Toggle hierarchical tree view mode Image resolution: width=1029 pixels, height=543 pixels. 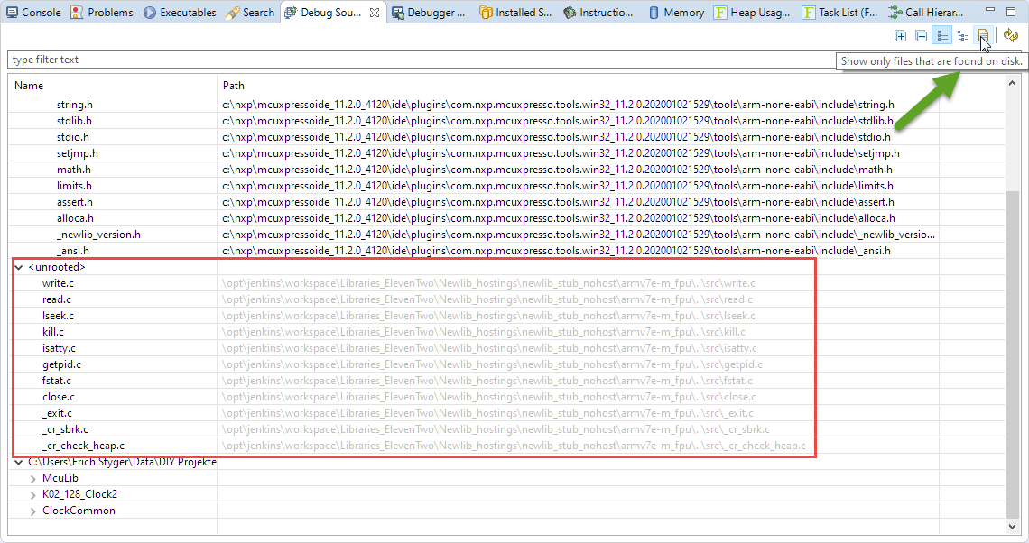point(963,36)
